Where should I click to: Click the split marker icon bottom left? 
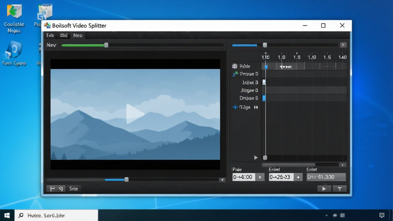(52, 189)
